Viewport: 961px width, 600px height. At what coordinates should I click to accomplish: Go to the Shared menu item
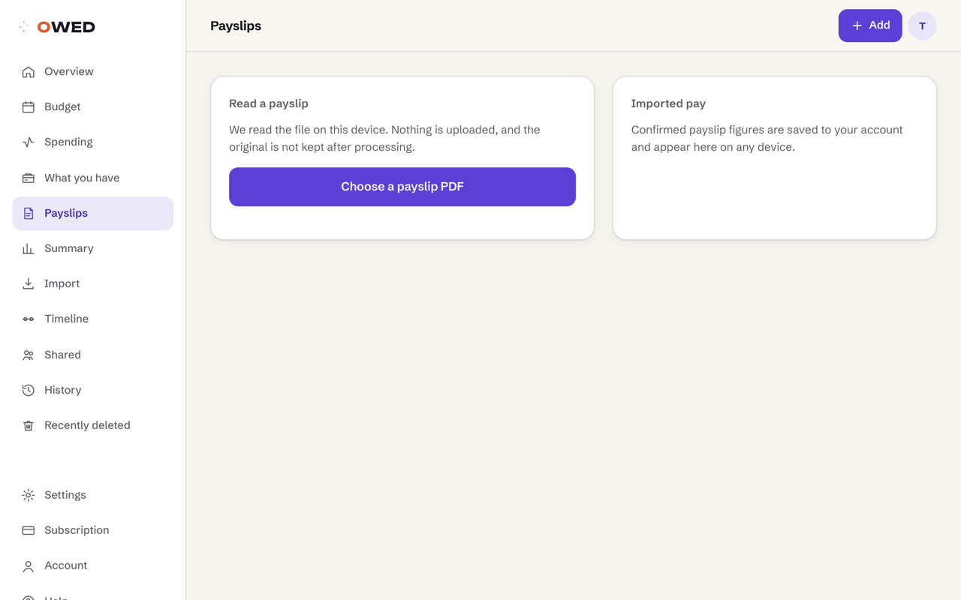[93, 355]
